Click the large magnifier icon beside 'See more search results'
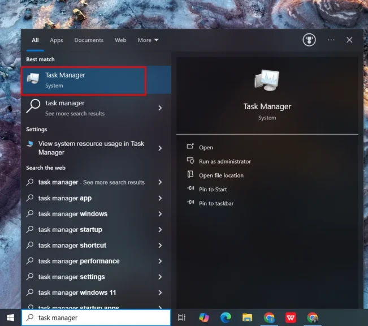 tap(33, 106)
